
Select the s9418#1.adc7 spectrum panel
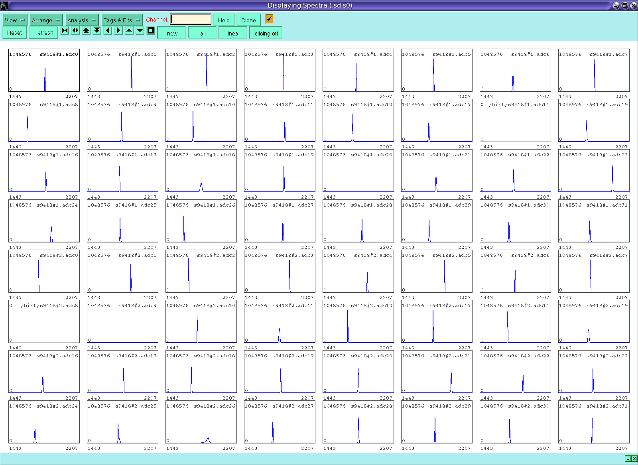(594, 70)
